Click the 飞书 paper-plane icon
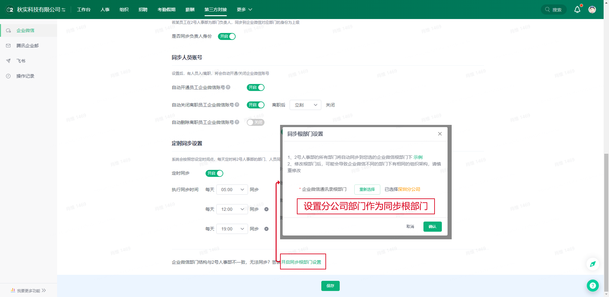609x297 pixels. click(x=9, y=61)
